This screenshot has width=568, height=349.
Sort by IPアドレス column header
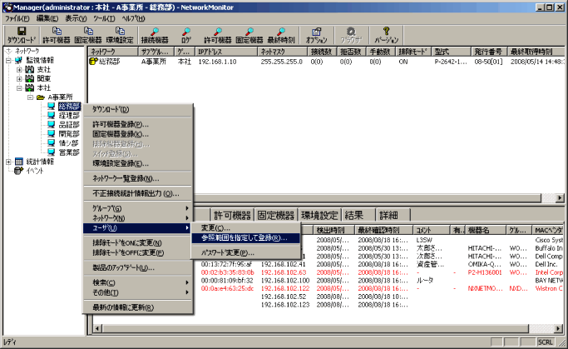point(226,52)
